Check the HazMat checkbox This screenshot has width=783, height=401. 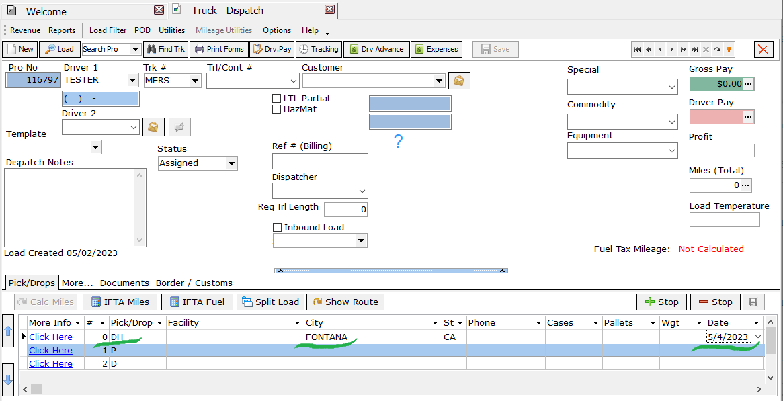point(276,109)
